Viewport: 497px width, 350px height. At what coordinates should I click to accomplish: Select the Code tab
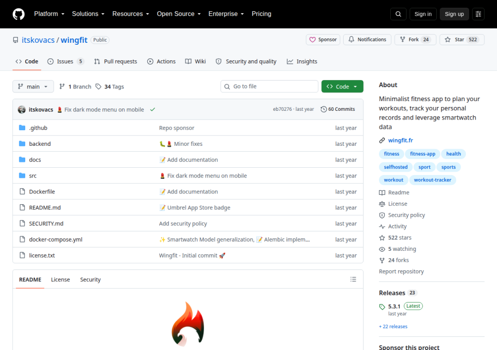pos(27,62)
